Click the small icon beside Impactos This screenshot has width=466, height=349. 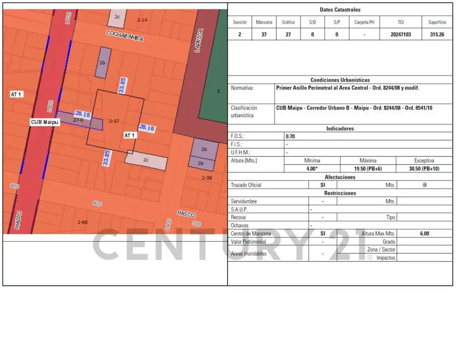pos(370,258)
